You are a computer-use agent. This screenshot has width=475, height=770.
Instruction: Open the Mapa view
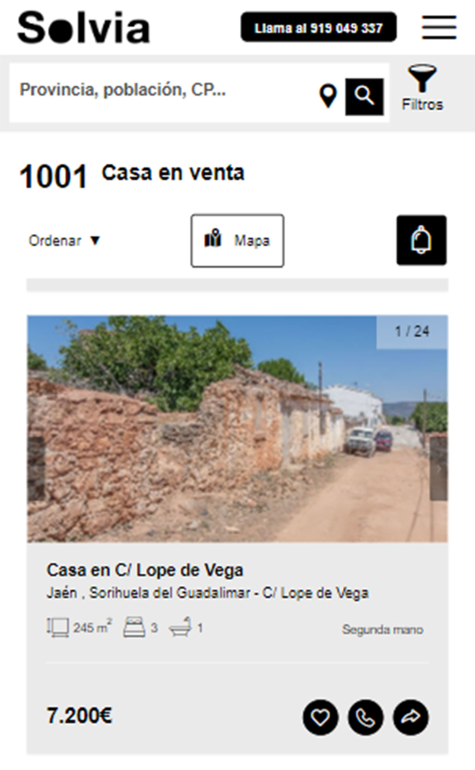[x=237, y=241]
